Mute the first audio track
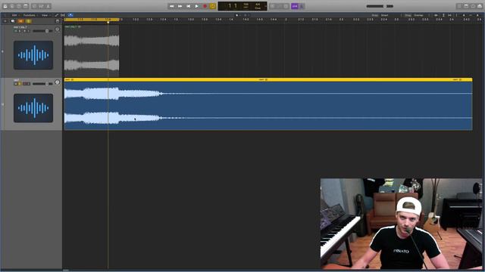This screenshot has height=272, width=485. (16, 31)
